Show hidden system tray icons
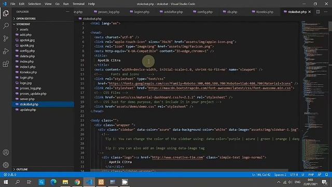 click(x=279, y=182)
